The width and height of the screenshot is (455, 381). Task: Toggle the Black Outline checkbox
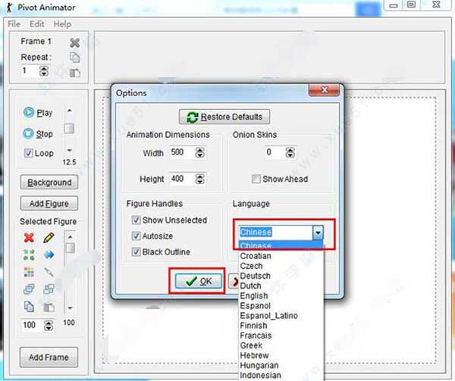136,251
